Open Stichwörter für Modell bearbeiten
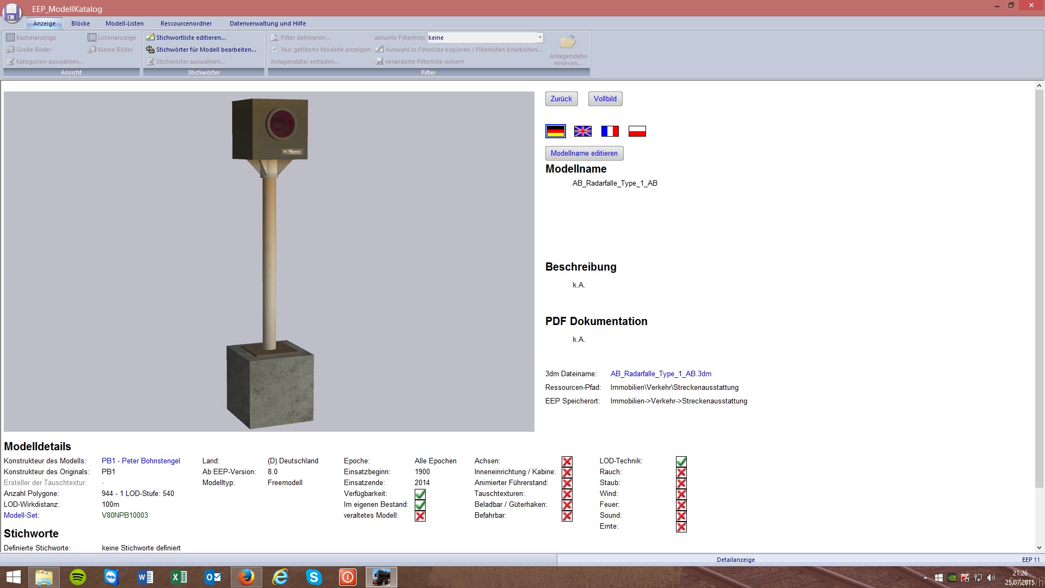This screenshot has width=1045, height=588. tap(205, 50)
